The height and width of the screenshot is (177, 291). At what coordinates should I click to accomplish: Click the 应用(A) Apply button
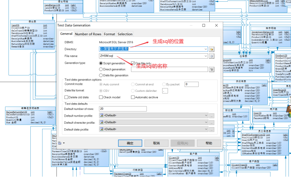[183, 143]
